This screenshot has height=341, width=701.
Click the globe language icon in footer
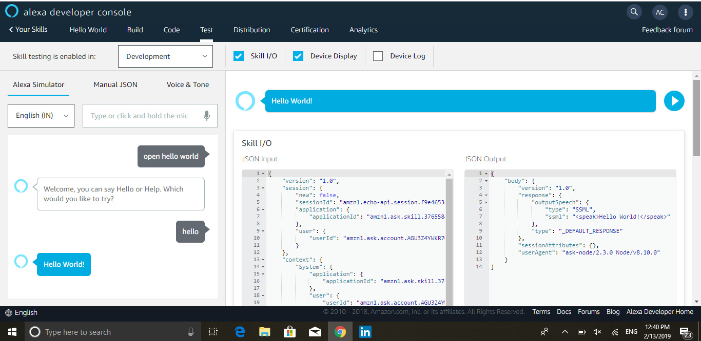[x=9, y=312]
